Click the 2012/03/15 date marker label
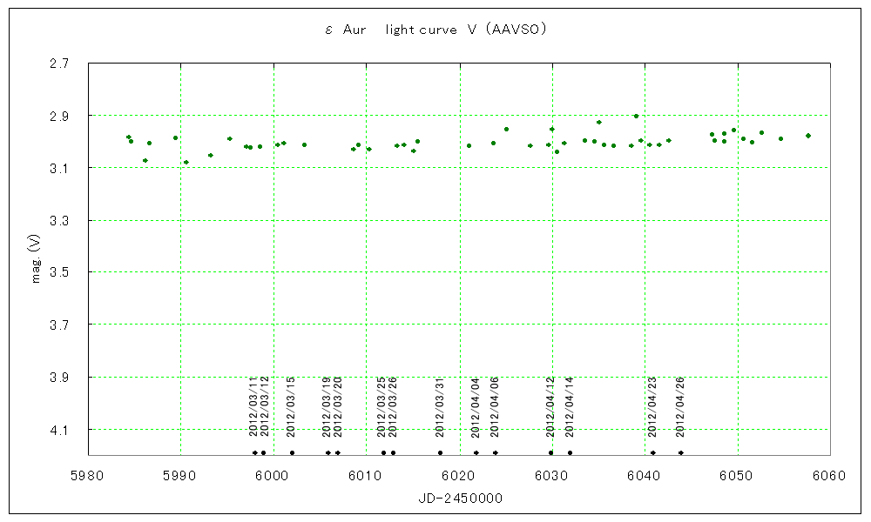Screen dimensions: 871x522 (292, 406)
